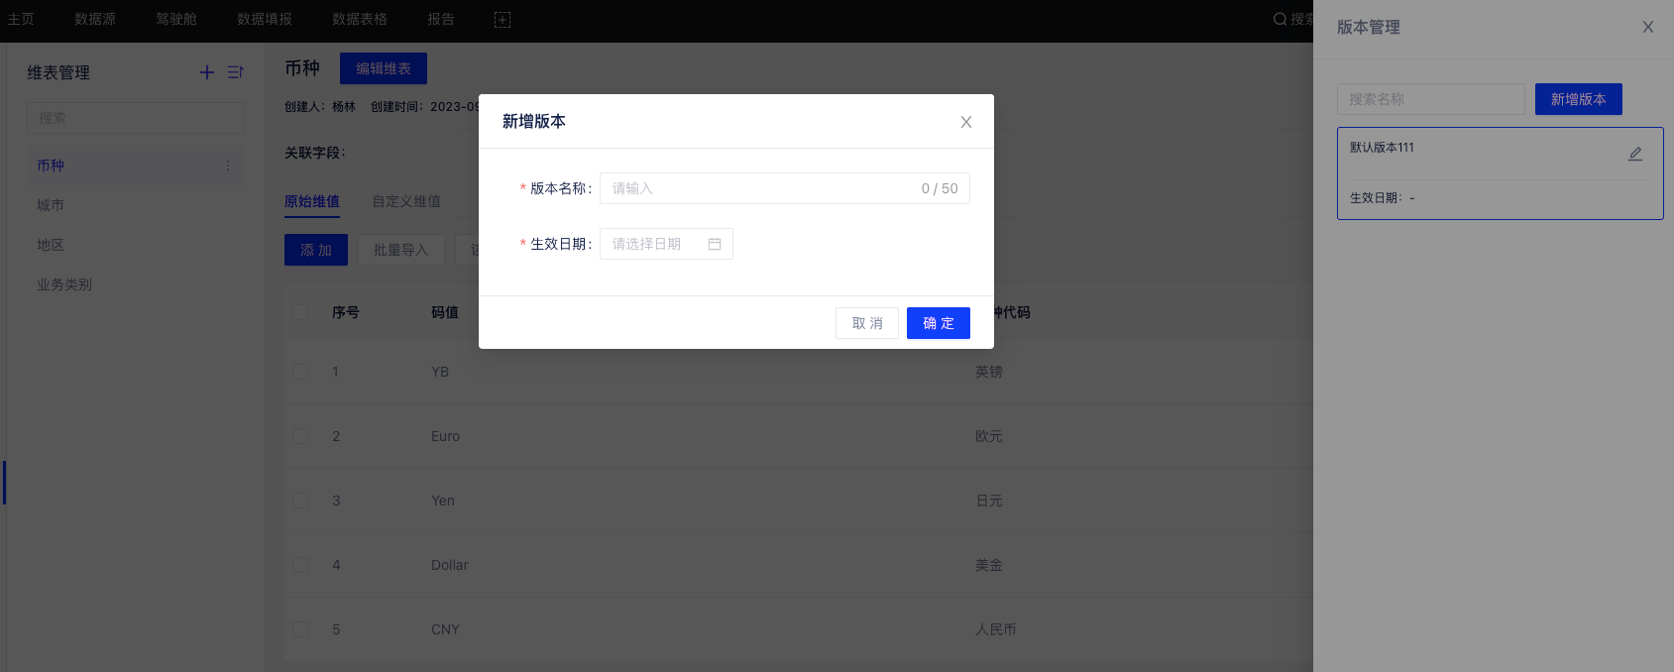
Task: Click the 新增版本 button in side panel
Action: (x=1578, y=99)
